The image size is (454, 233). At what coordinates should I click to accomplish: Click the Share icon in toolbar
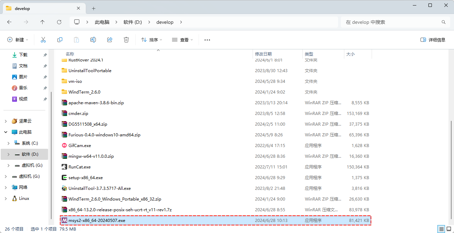110,40
